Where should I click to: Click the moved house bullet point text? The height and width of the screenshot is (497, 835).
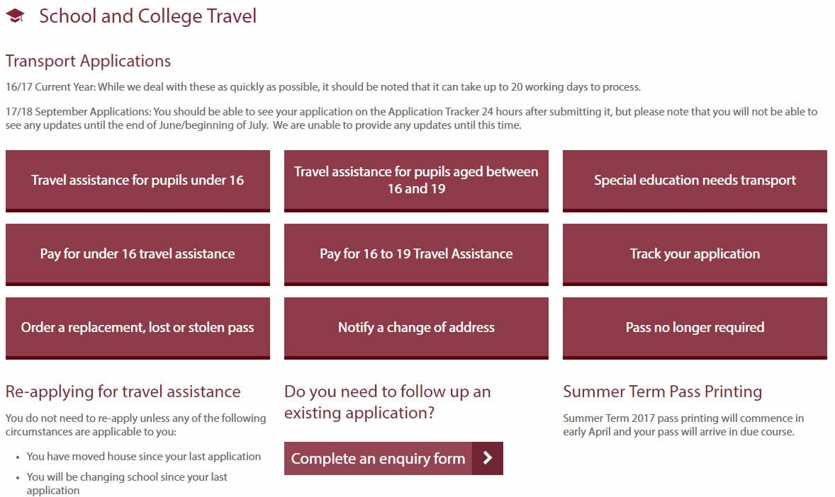144,457
